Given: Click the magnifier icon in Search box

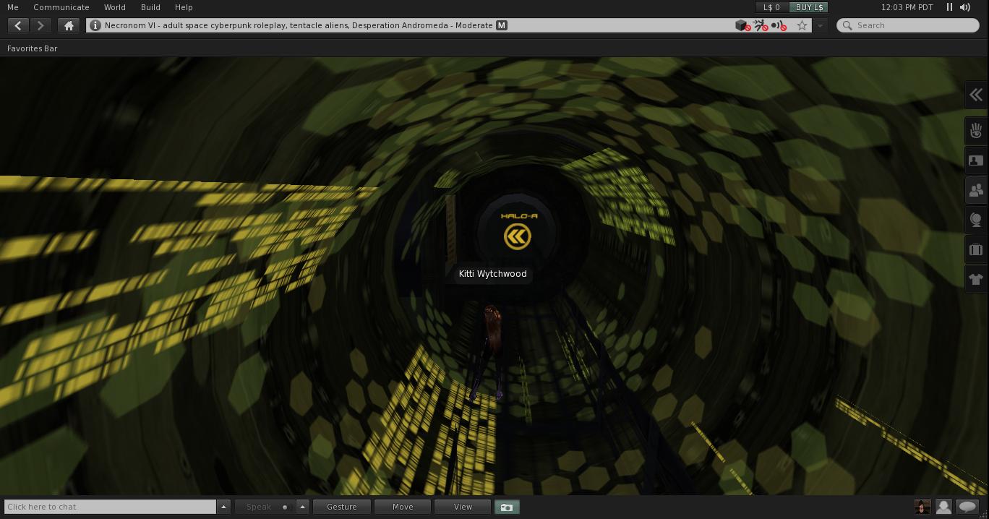Looking at the screenshot, I should tap(847, 25).
